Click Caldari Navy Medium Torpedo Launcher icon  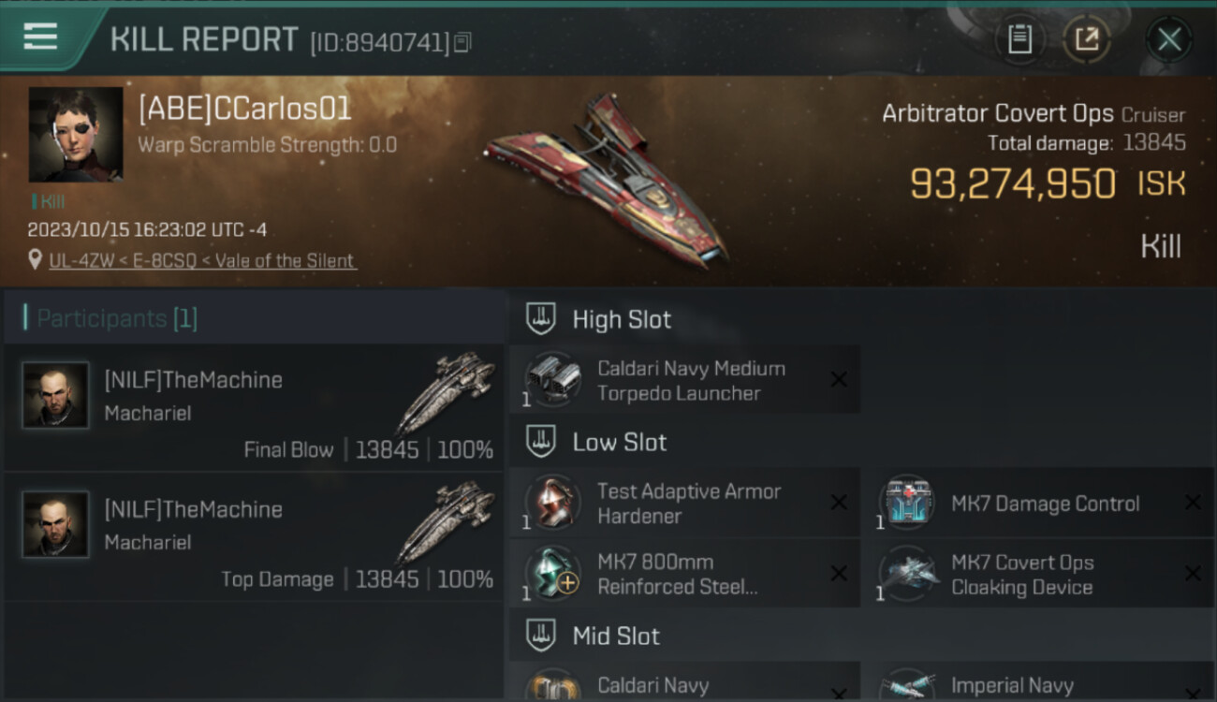[552, 379]
